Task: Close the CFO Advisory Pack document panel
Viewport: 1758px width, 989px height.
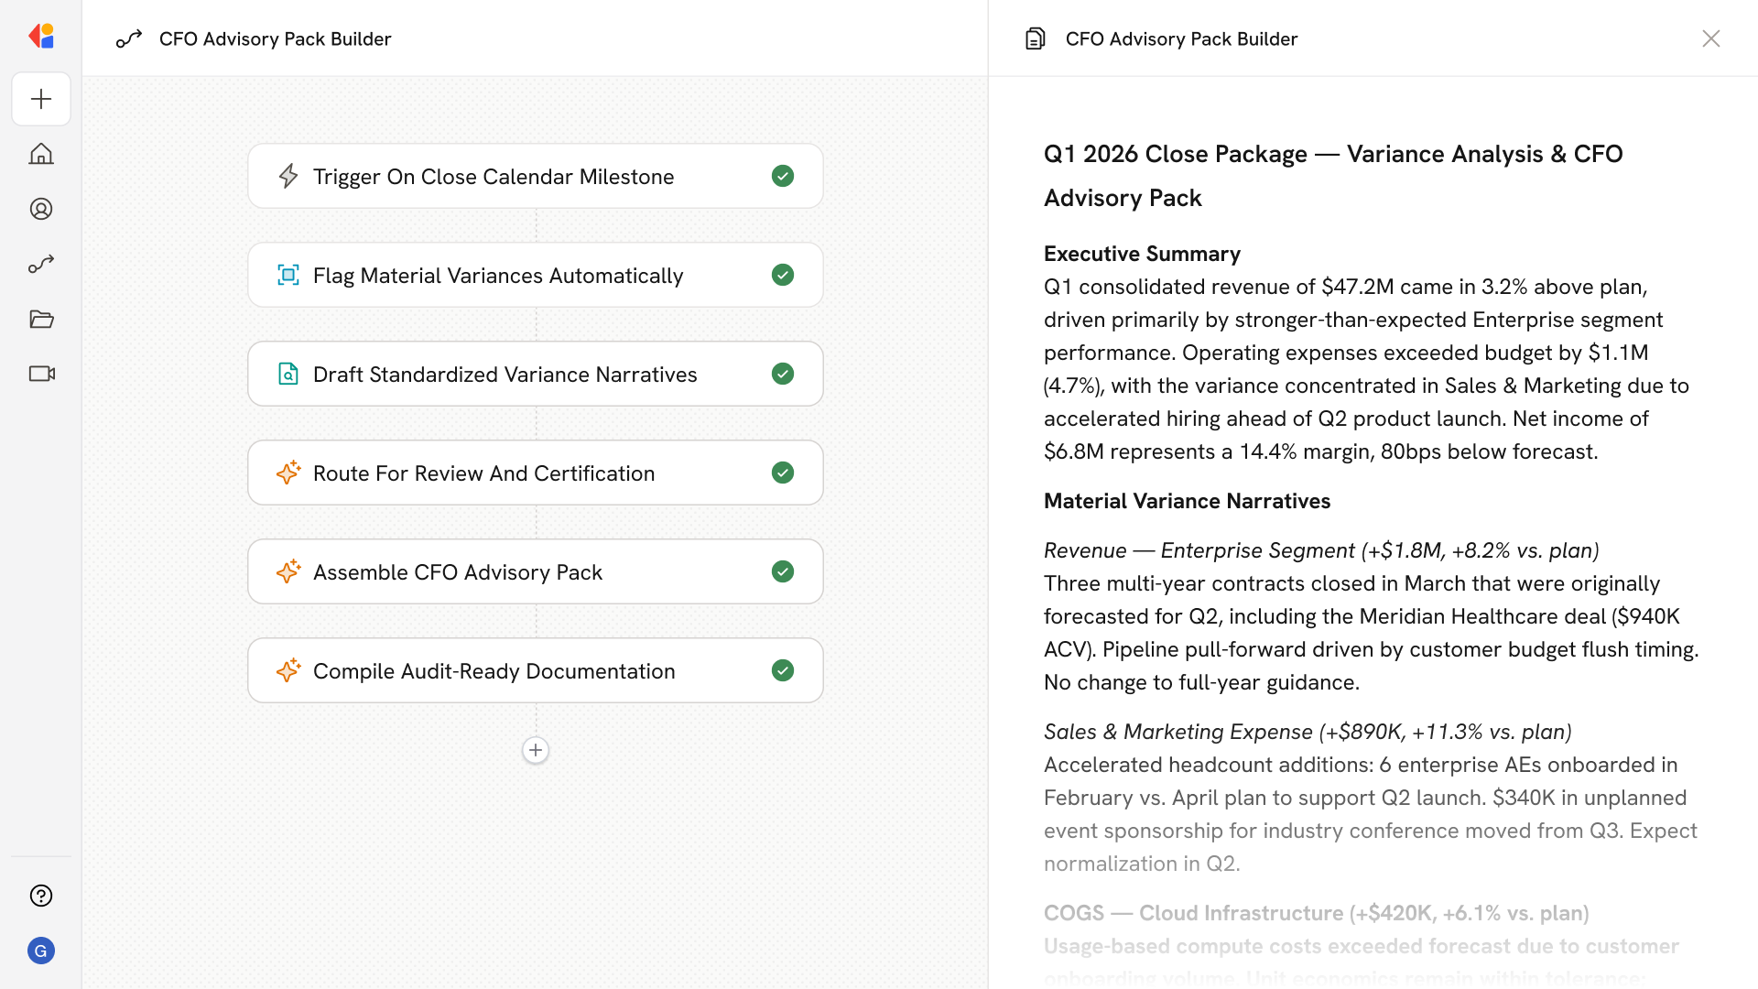Action: pyautogui.click(x=1710, y=38)
